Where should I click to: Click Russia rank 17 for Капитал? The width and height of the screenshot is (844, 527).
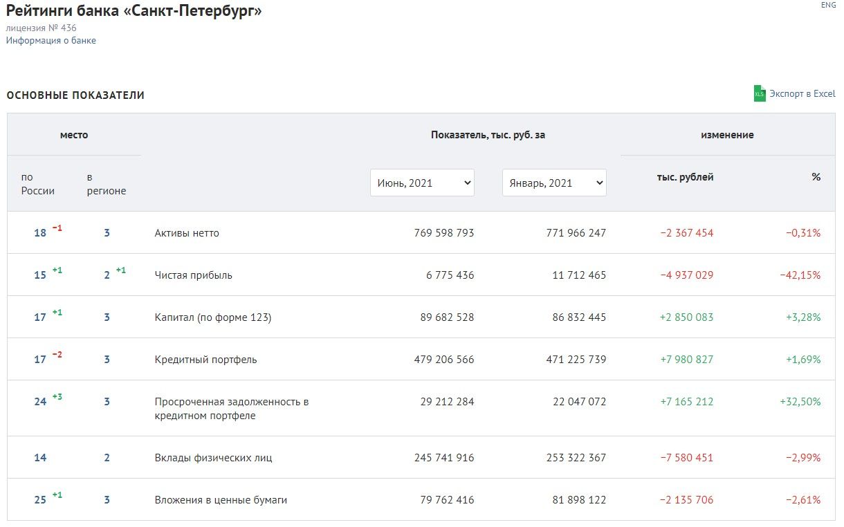tap(40, 317)
